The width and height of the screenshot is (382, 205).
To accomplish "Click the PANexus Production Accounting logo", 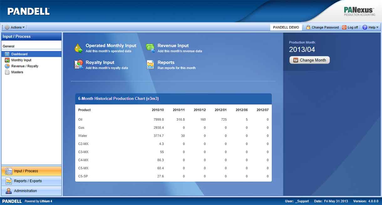I will [359, 11].
